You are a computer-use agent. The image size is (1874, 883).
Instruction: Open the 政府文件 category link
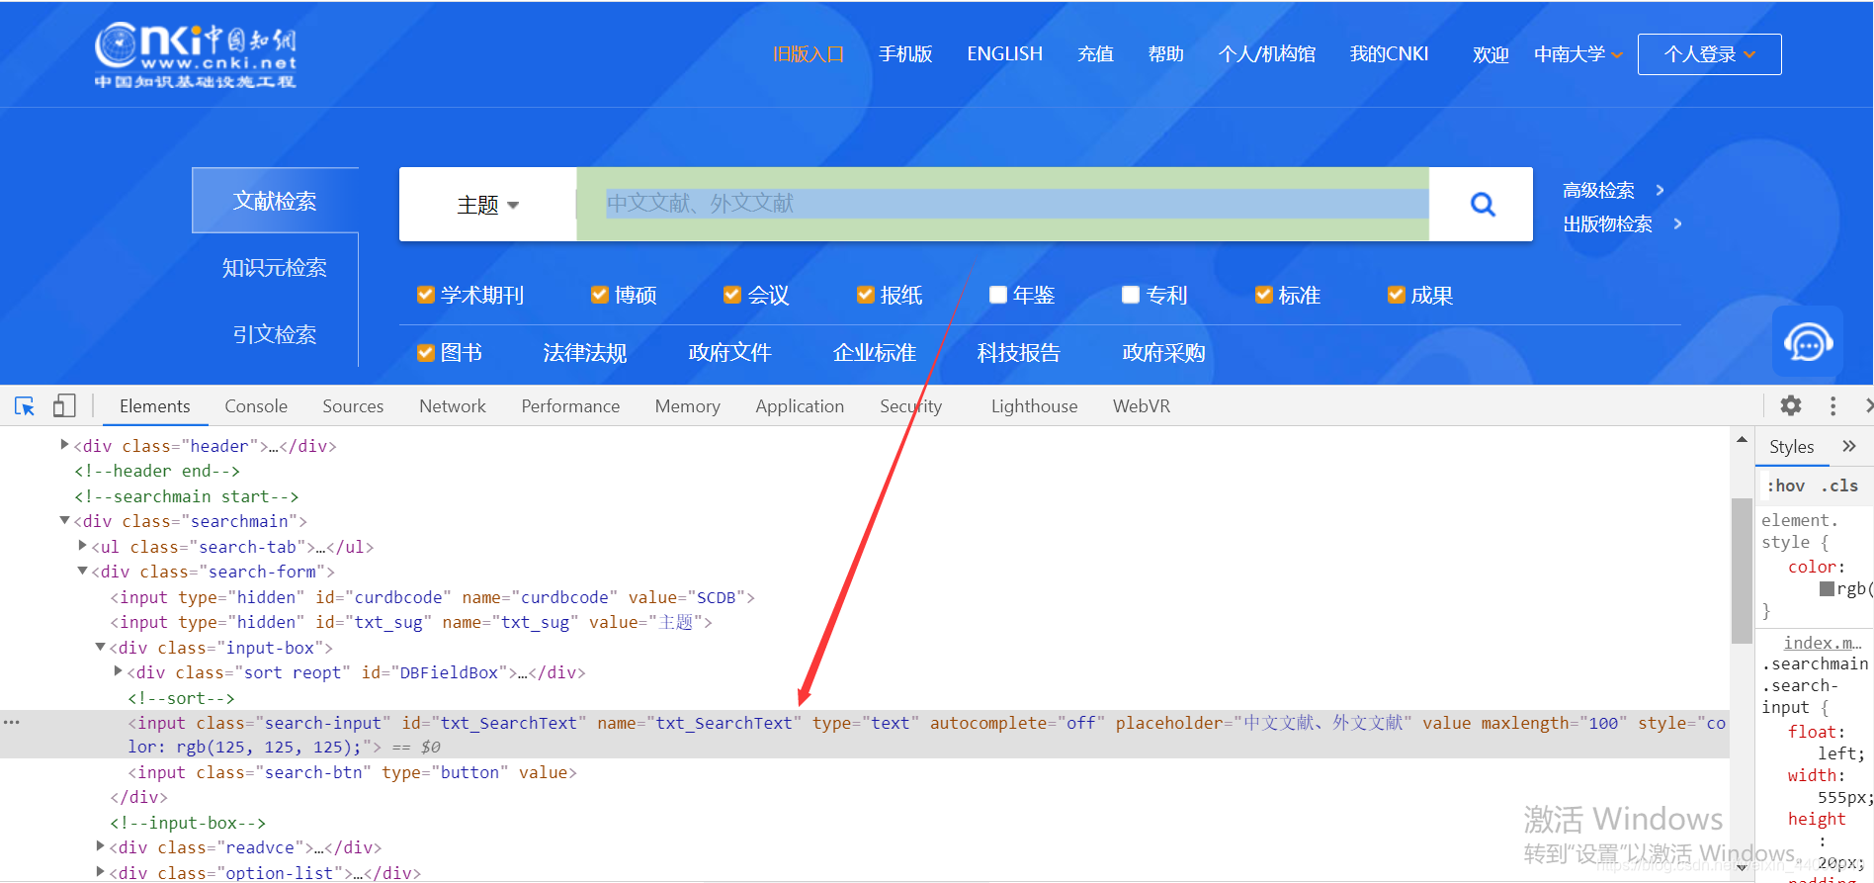coord(729,353)
